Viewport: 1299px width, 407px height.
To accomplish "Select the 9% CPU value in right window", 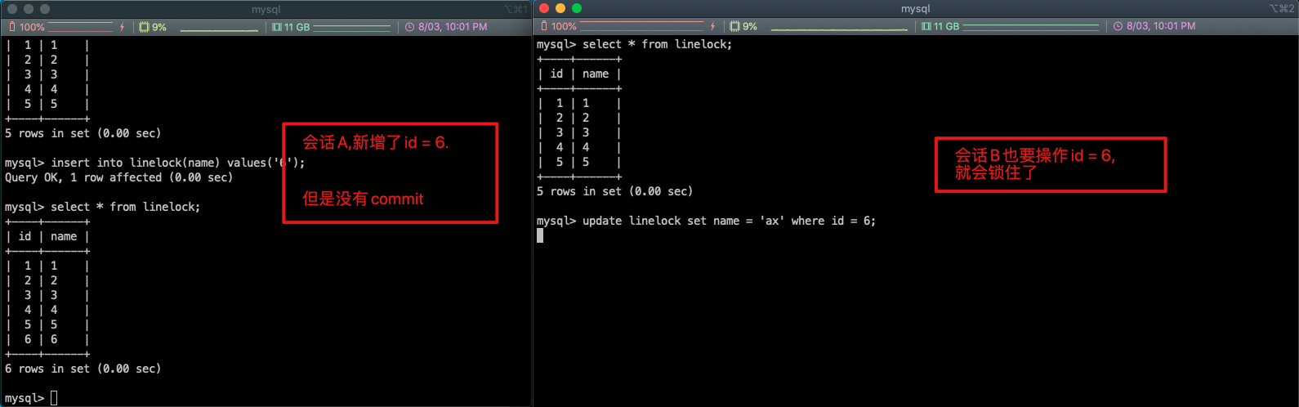I will coord(750,26).
